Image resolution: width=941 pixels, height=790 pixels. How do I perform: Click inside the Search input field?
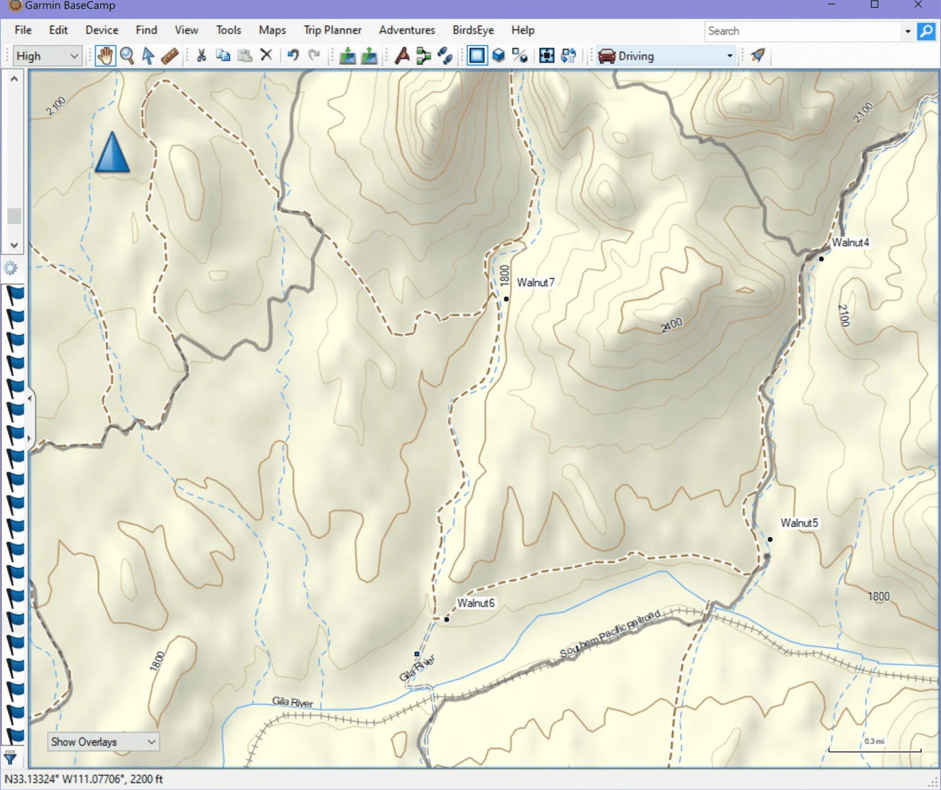tap(804, 31)
